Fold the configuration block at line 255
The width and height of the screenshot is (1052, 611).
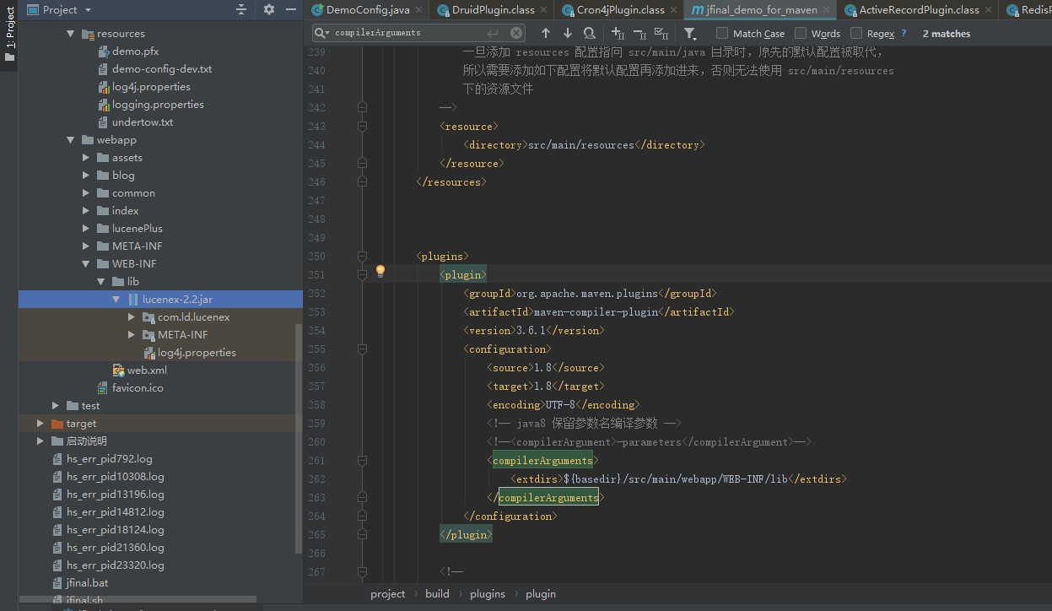(x=362, y=349)
